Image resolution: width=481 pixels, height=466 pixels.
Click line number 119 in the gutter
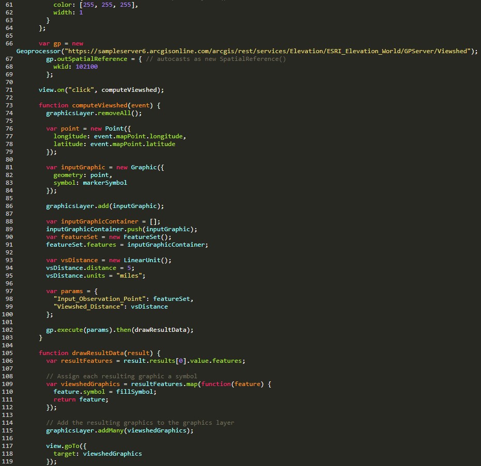pos(7,461)
